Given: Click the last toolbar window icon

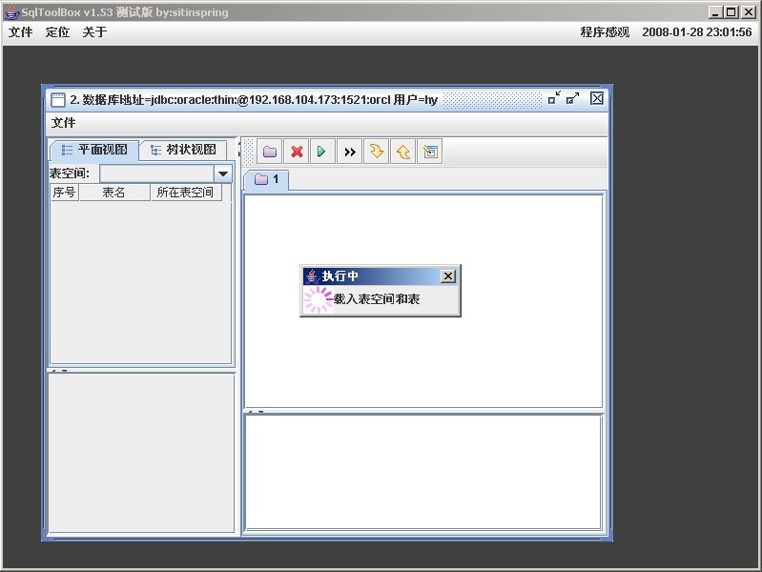Looking at the screenshot, I should (x=430, y=152).
